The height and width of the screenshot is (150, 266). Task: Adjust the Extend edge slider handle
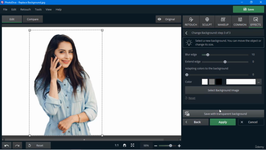pos(225,62)
